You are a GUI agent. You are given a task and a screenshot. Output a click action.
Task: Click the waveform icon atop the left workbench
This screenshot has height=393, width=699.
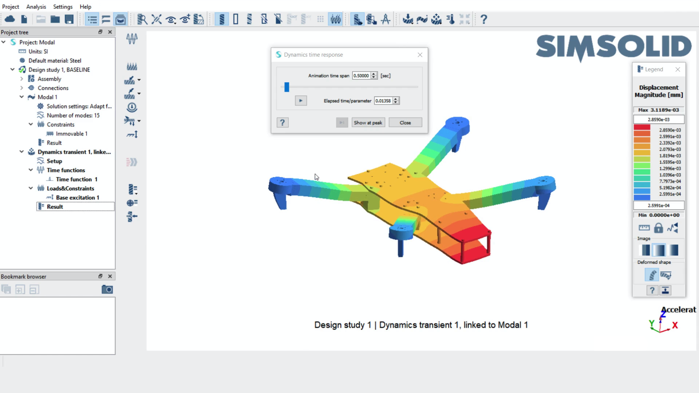[x=132, y=39]
